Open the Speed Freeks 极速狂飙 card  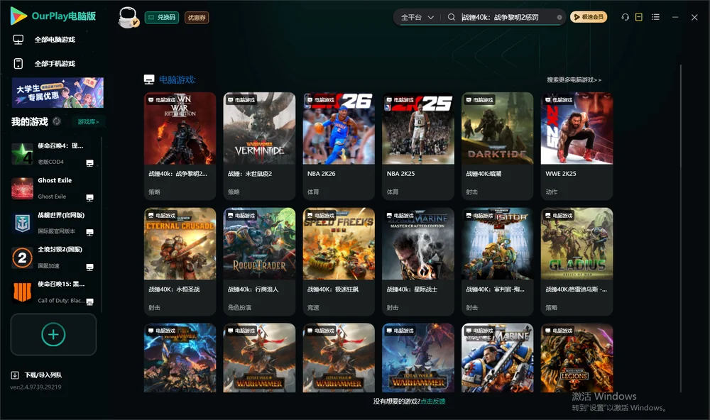pyautogui.click(x=339, y=261)
